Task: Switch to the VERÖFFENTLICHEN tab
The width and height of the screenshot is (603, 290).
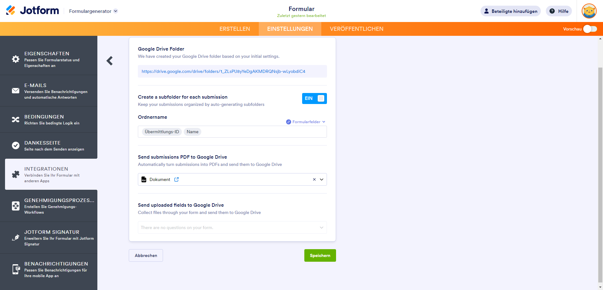Action: coord(356,29)
